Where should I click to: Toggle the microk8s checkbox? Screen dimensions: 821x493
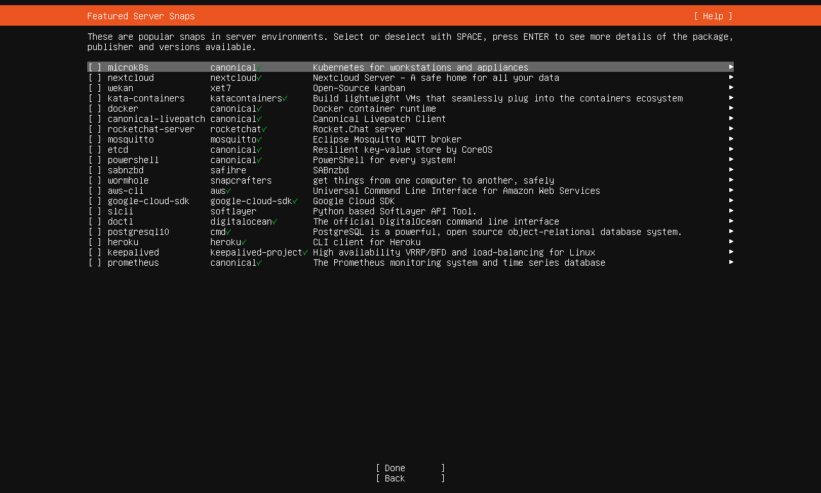coord(95,67)
